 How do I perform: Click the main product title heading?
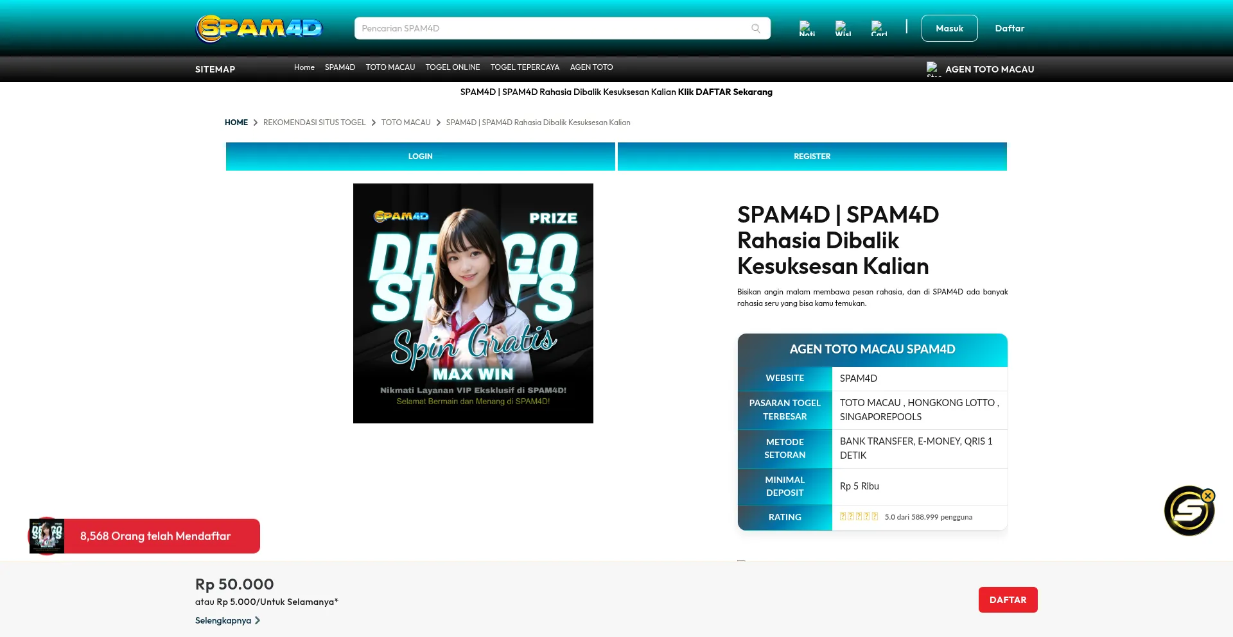pyautogui.click(x=838, y=240)
